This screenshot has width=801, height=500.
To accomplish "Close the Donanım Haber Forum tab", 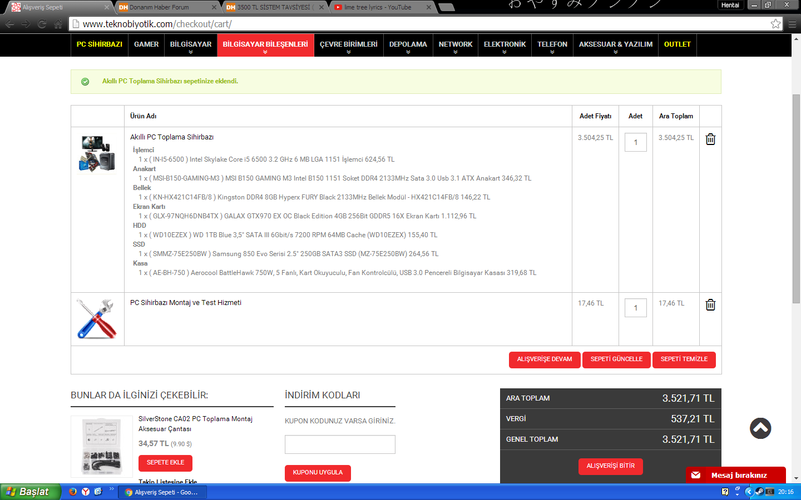I will pos(214,7).
